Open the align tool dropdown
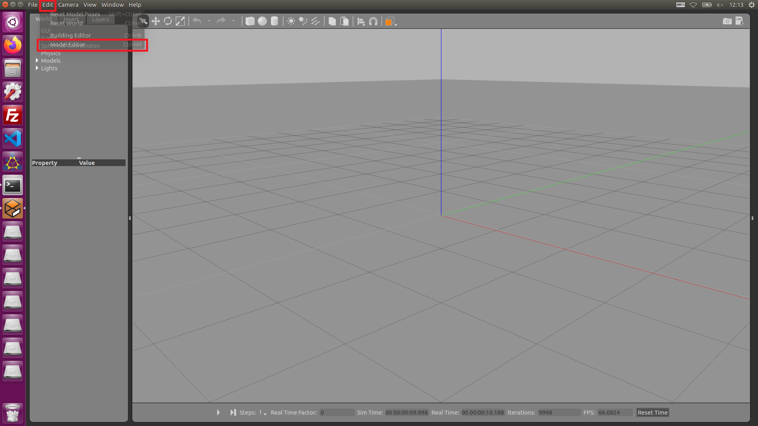The height and width of the screenshot is (426, 758). (x=361, y=22)
